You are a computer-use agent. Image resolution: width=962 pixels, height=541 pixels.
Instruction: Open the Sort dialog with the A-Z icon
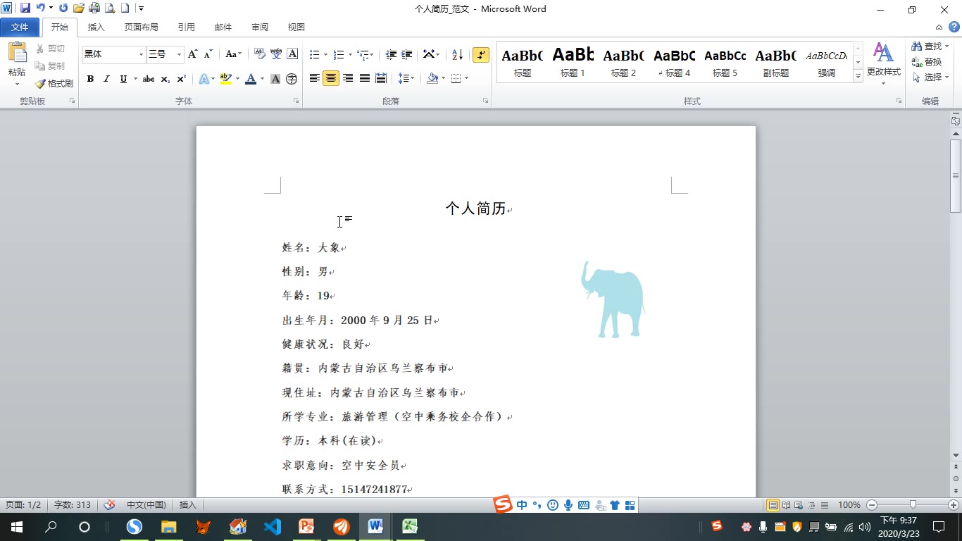coord(454,54)
